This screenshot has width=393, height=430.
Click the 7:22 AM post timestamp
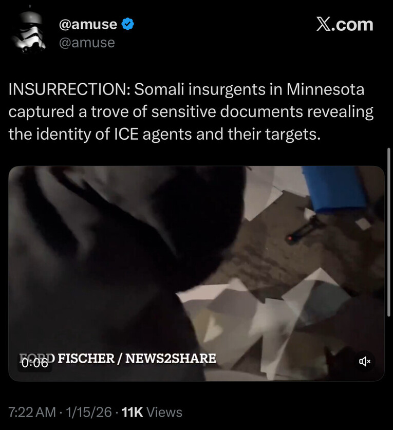pos(32,412)
